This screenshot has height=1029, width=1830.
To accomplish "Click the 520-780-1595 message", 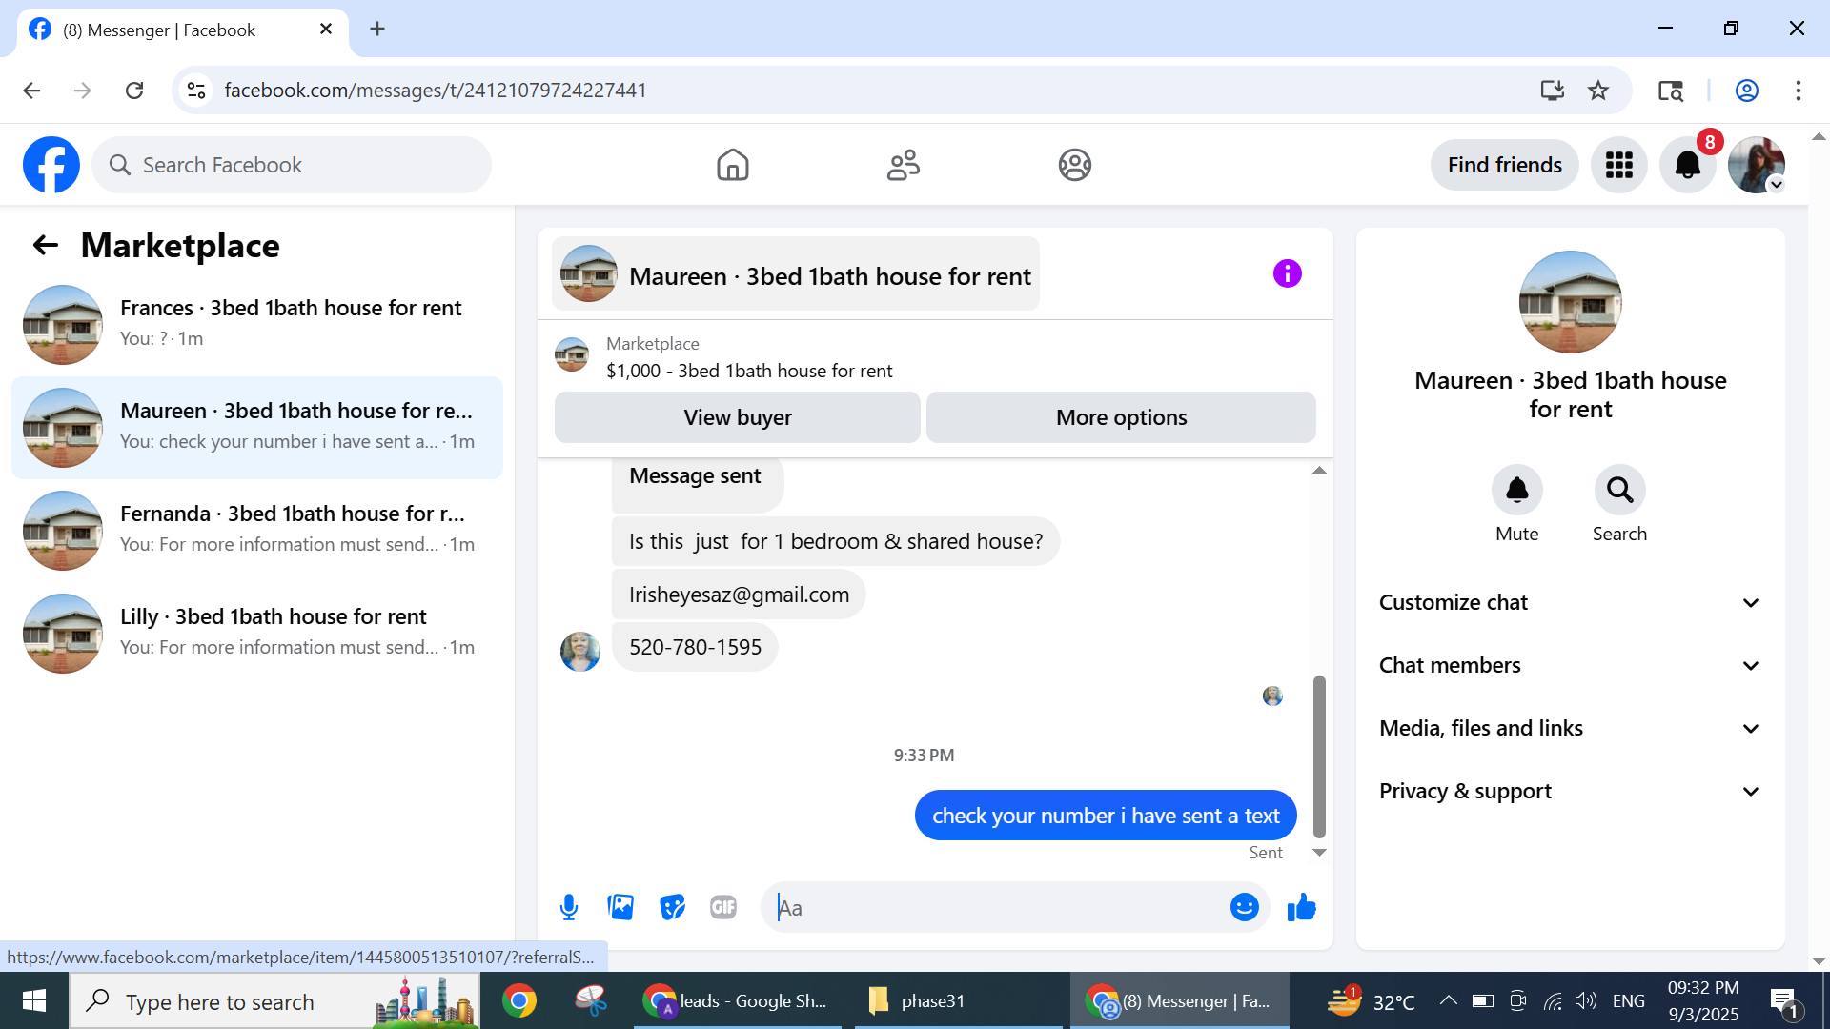I will click(695, 647).
